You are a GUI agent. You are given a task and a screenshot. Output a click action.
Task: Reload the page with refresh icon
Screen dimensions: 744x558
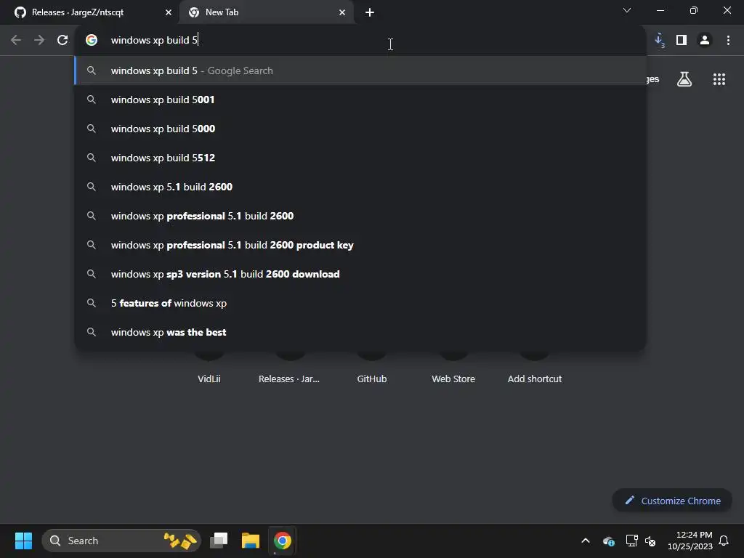pos(62,40)
